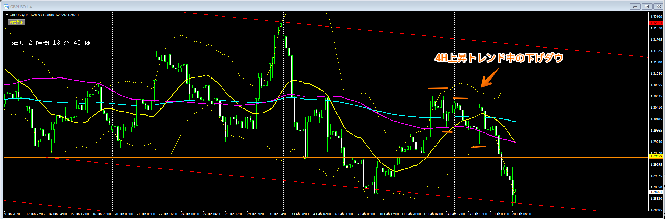
Task: Click the 1.29295 price scale value
Action: 656,164
